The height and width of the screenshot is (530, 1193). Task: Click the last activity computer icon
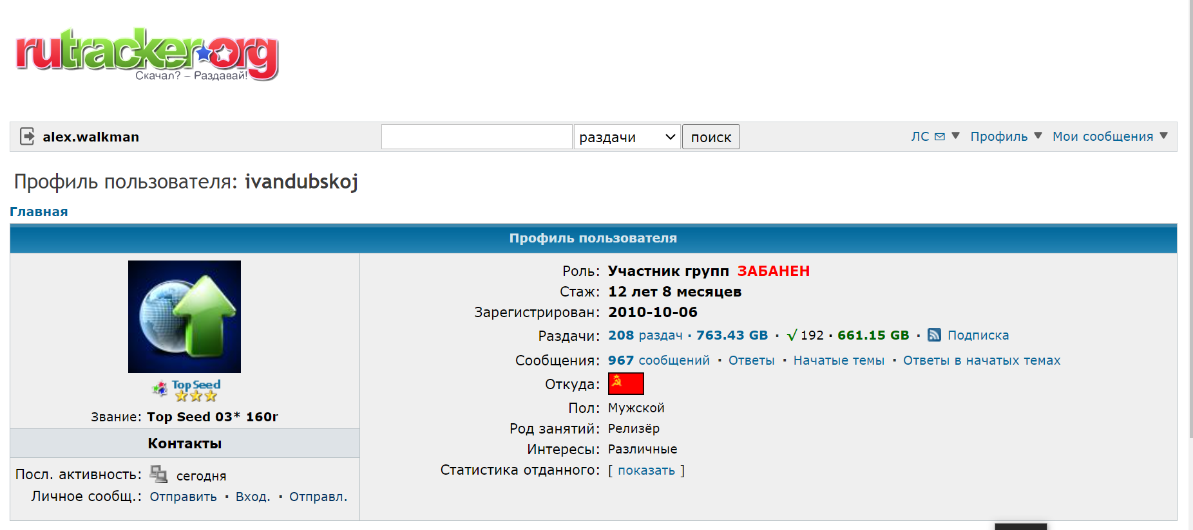coord(158,474)
